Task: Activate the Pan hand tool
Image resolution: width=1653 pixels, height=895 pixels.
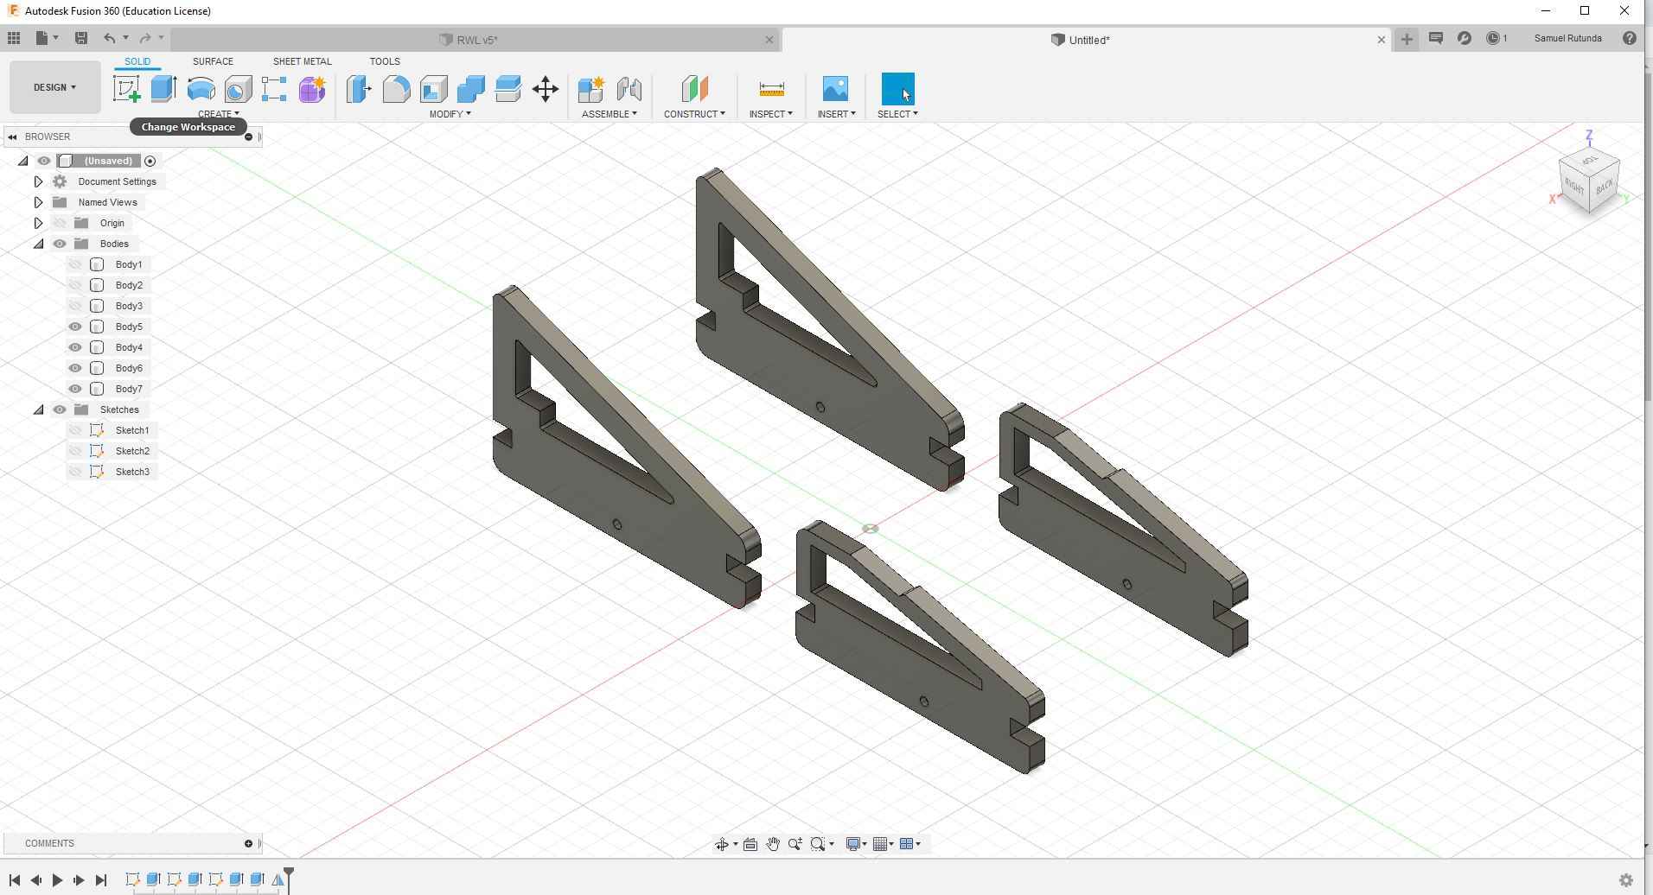Action: click(x=773, y=844)
